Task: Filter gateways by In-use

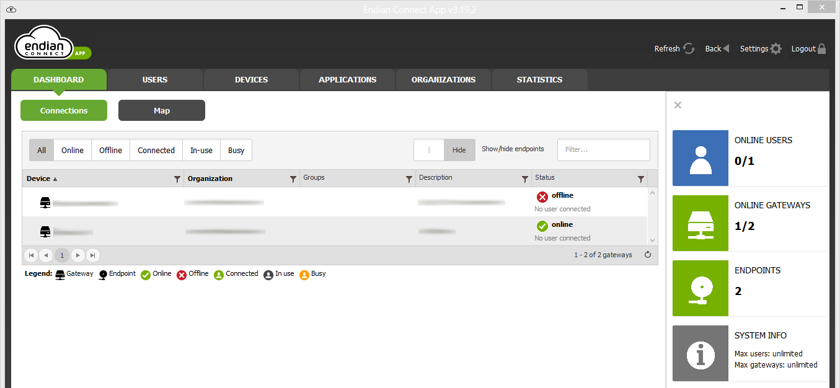Action: [201, 150]
